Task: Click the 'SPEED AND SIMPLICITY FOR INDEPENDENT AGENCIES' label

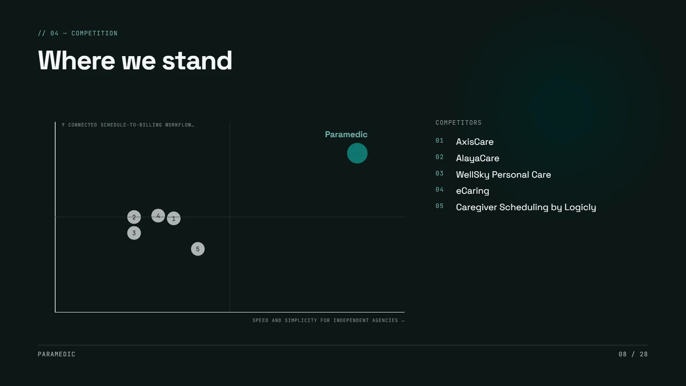Action: pyautogui.click(x=328, y=320)
